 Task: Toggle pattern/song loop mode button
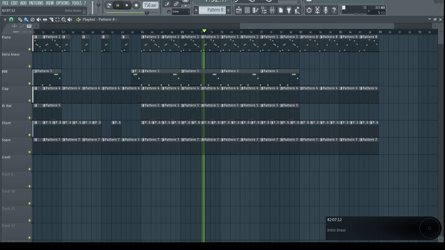109,5
